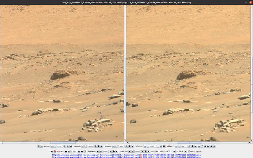Click the last layout icon in the top toolbar row
253x158 pixels.
click(214, 146)
